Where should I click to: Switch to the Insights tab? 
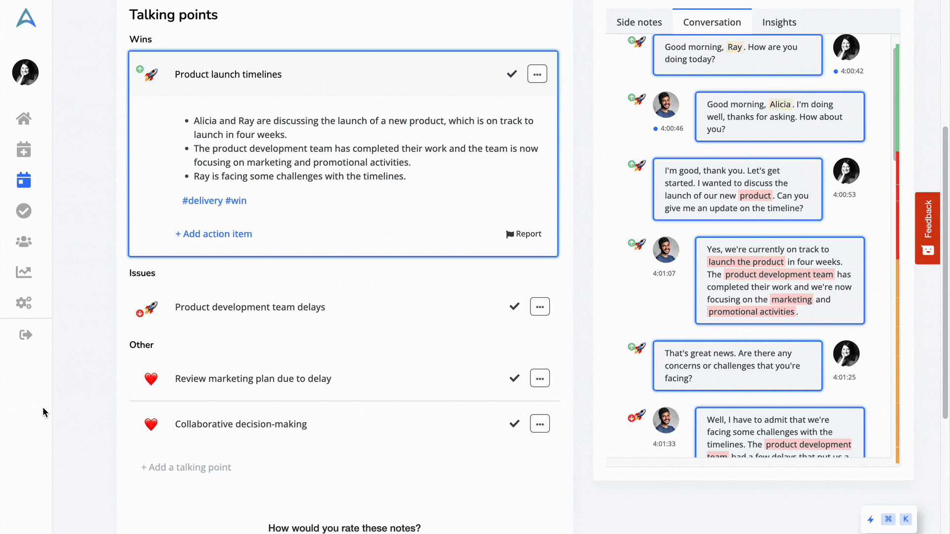(779, 22)
